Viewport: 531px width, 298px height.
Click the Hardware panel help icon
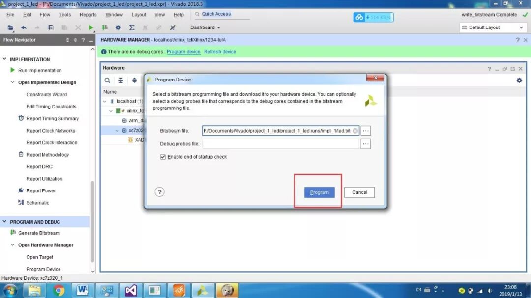[x=489, y=69]
